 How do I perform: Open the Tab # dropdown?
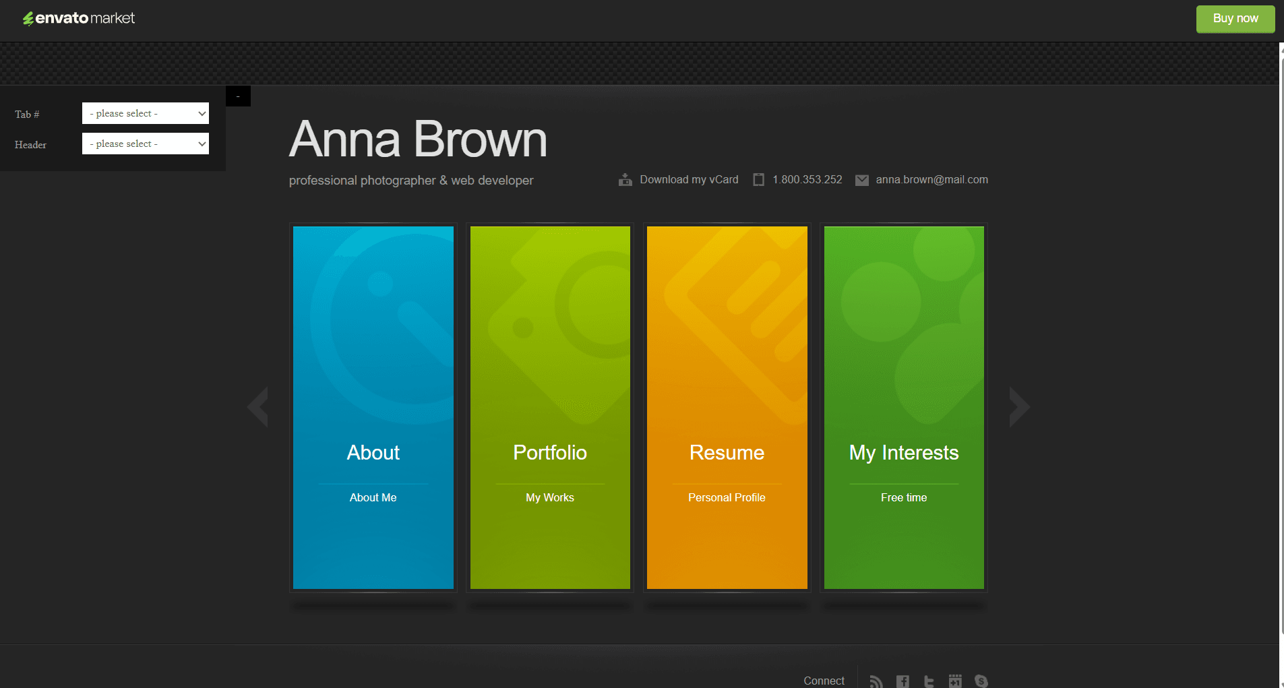click(x=146, y=113)
